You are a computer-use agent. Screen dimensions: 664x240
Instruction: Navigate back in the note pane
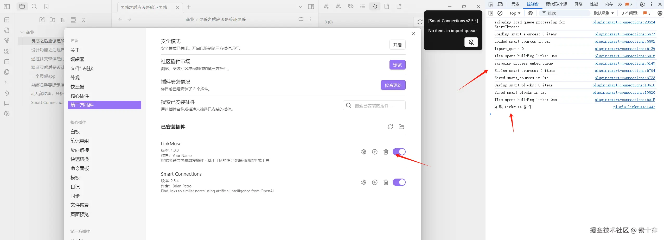click(x=120, y=19)
